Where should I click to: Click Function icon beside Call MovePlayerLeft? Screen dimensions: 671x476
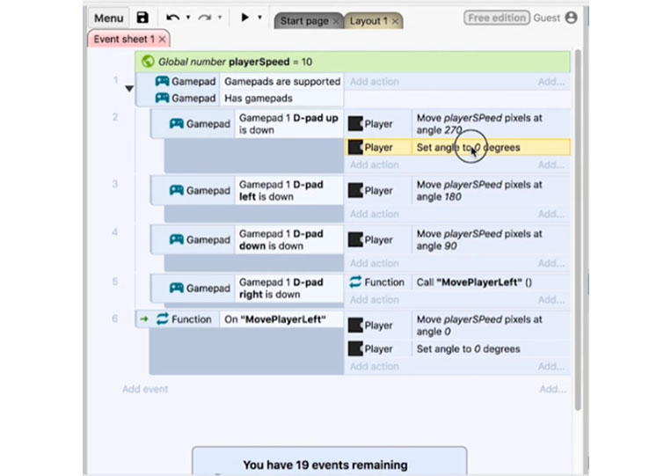pos(355,282)
